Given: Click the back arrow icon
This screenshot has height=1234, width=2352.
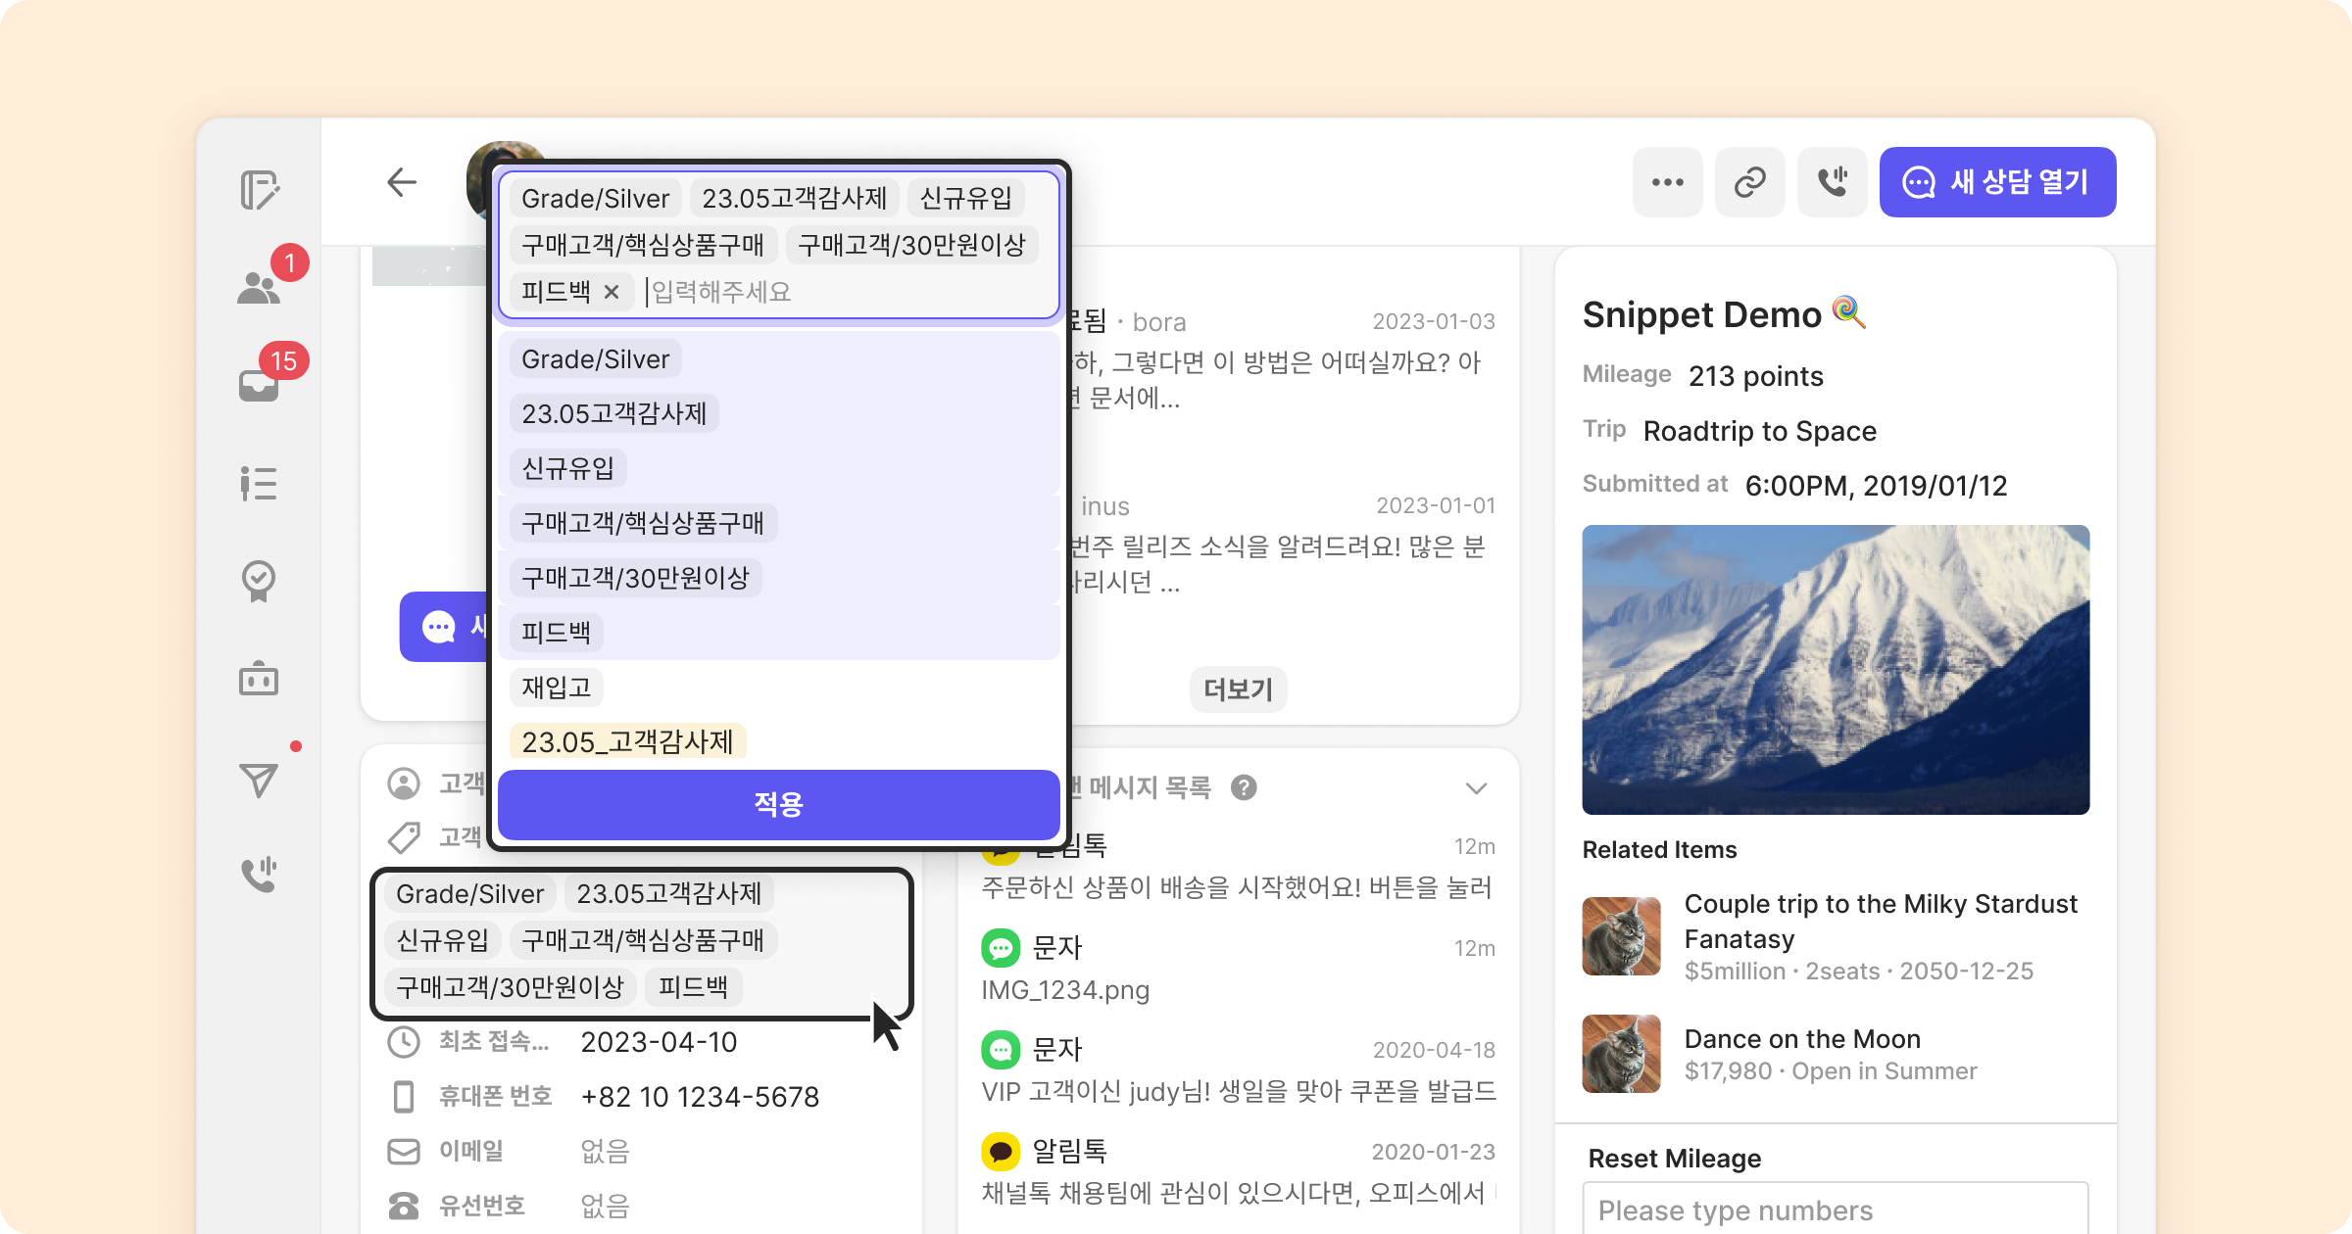Looking at the screenshot, I should (x=402, y=182).
